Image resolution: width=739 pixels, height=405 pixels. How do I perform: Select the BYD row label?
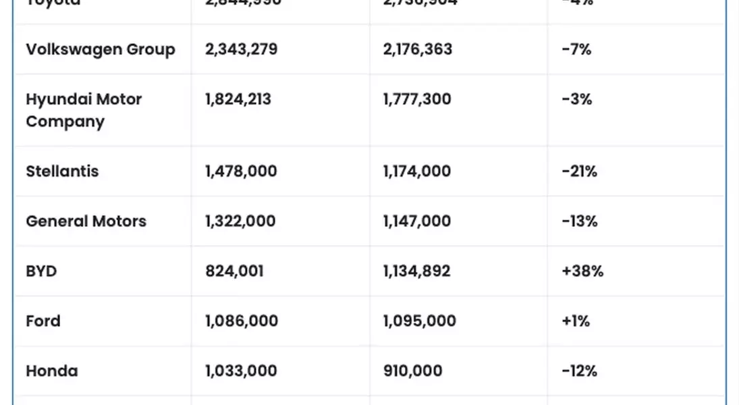(x=41, y=271)
